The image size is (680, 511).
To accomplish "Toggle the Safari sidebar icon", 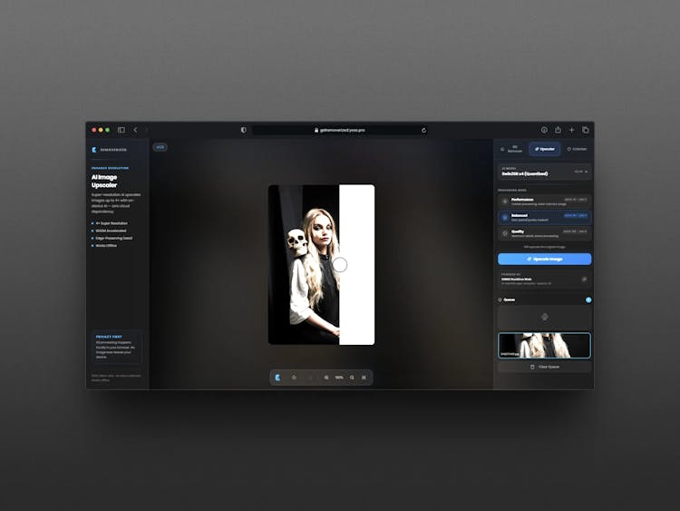I will pyautogui.click(x=121, y=130).
